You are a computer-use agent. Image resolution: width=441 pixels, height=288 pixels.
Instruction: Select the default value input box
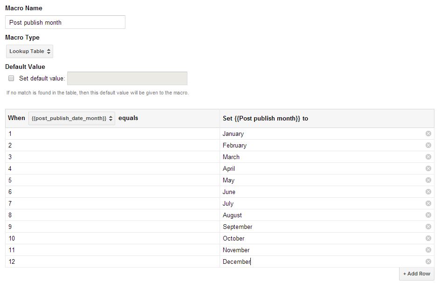point(127,78)
